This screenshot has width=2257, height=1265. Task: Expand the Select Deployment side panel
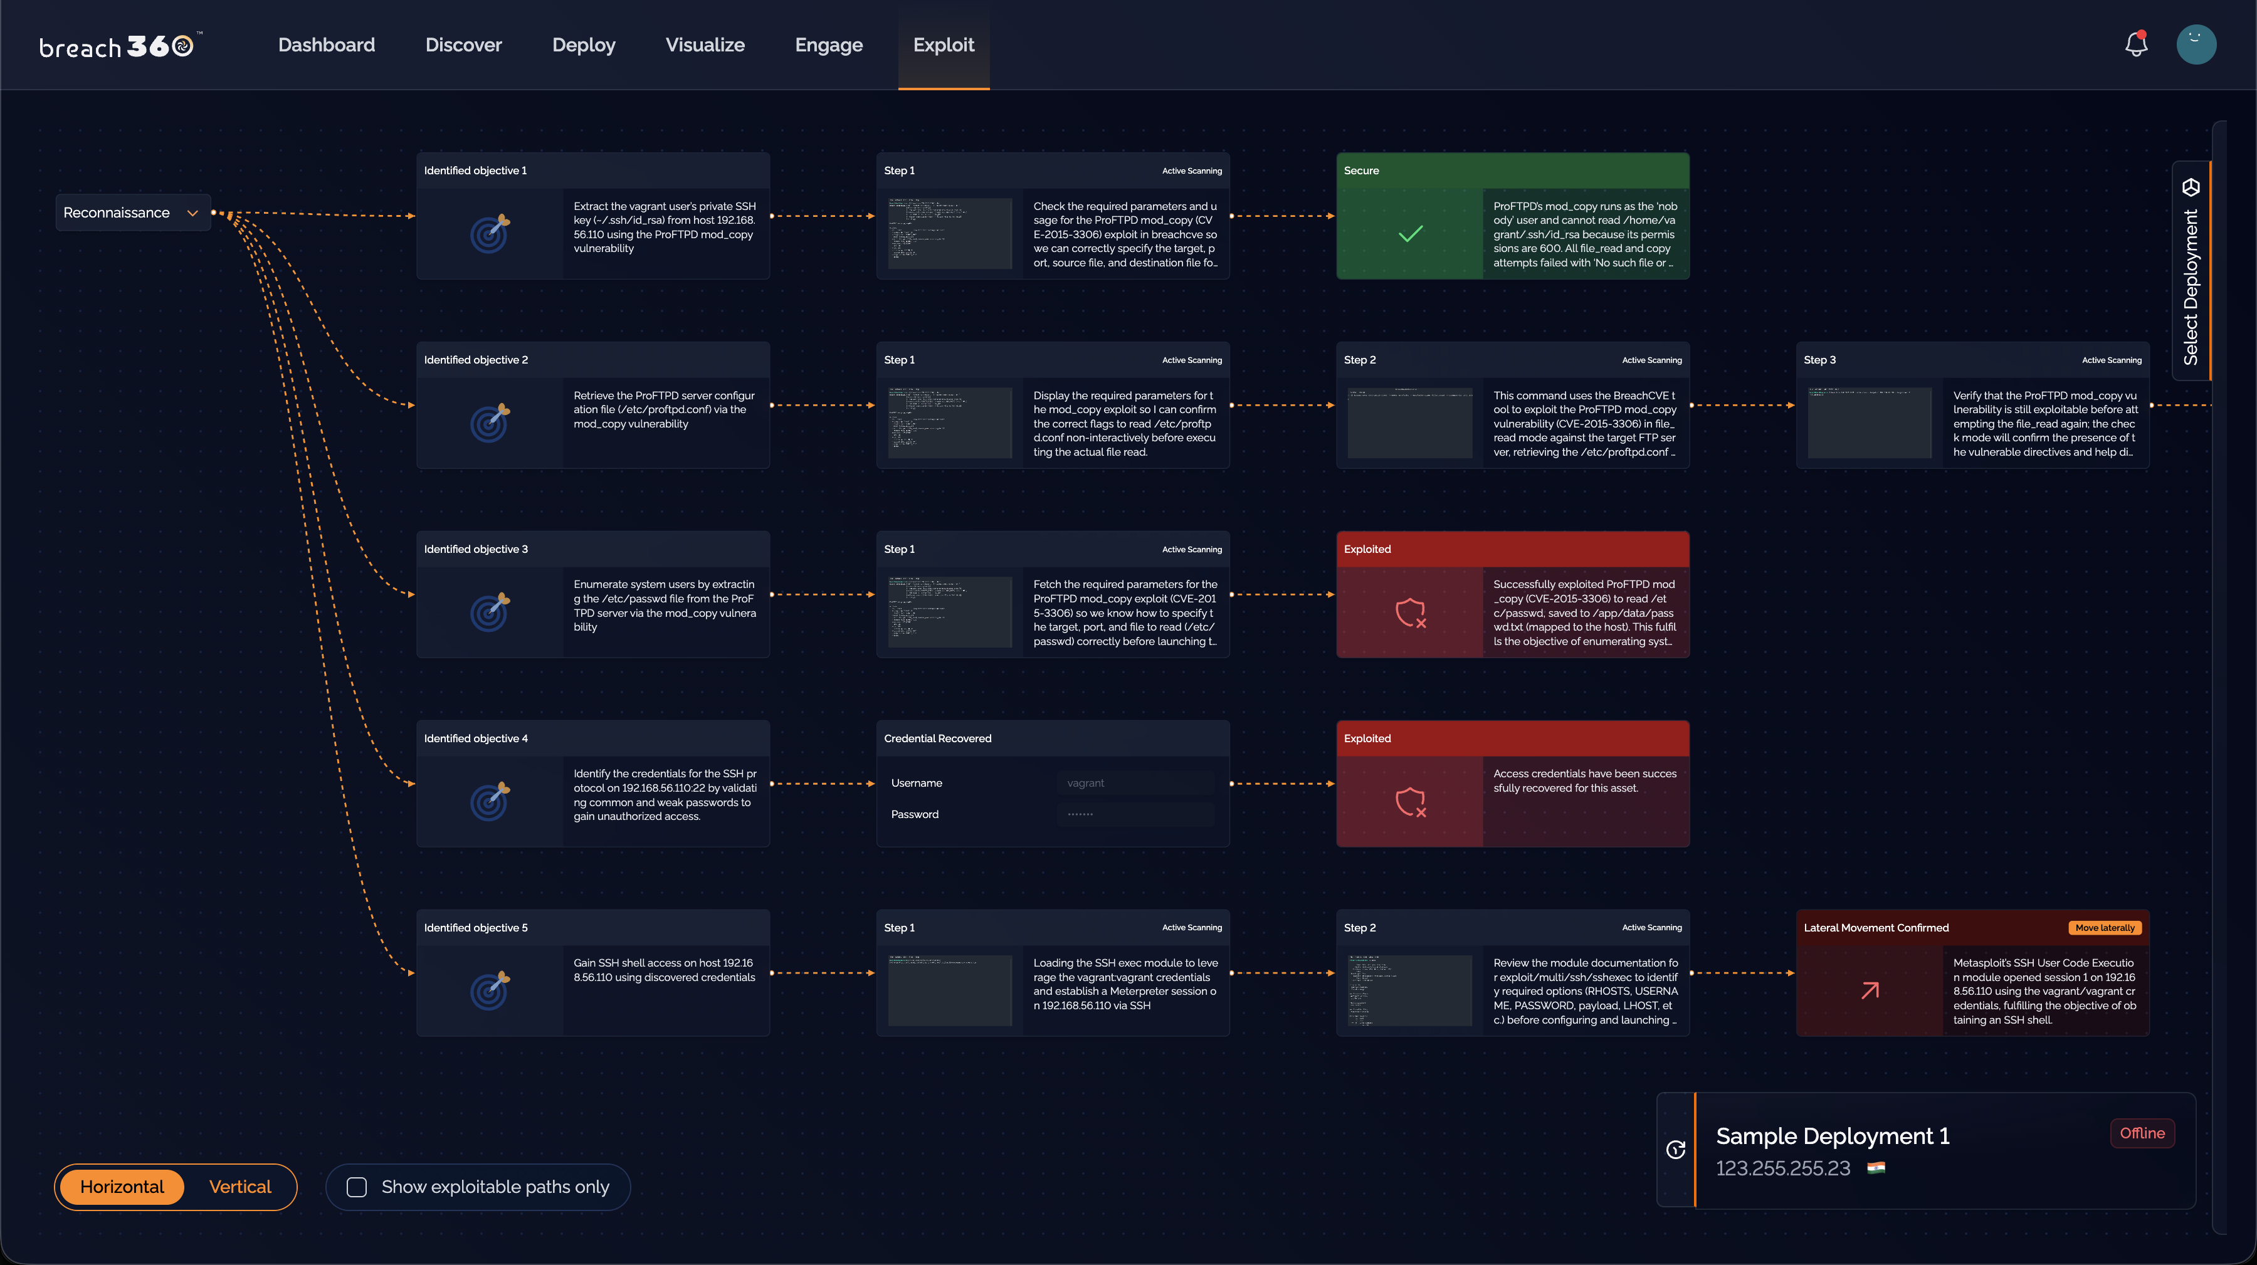pos(2191,271)
